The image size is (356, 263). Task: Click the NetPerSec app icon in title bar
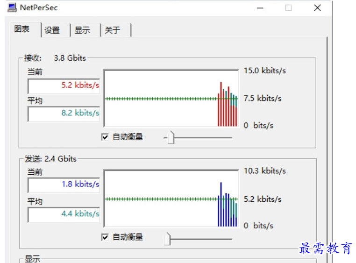click(12, 7)
